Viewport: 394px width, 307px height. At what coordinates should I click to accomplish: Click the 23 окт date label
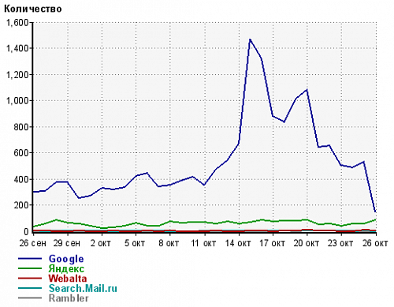coord(340,243)
